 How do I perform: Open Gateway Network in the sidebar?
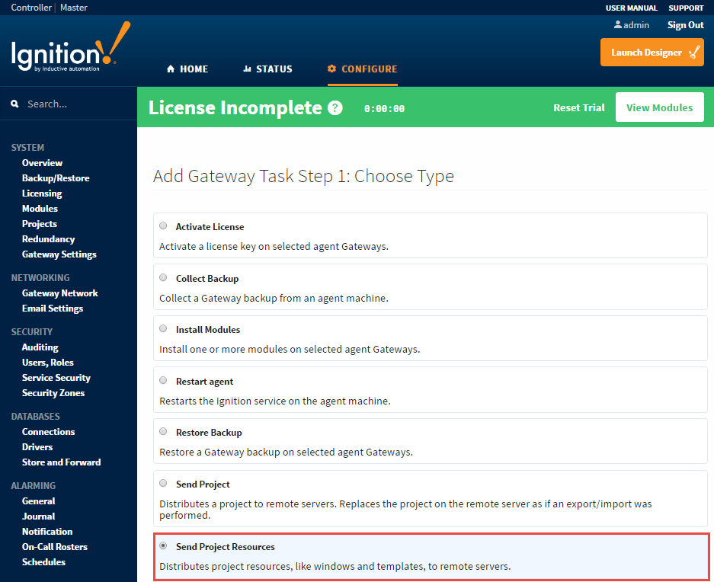click(59, 293)
